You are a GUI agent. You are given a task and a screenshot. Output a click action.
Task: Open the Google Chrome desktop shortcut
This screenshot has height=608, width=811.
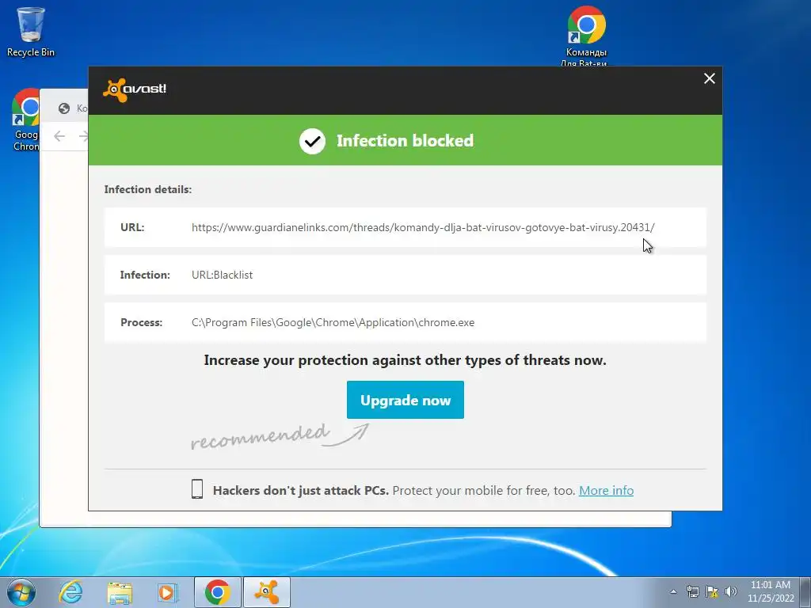click(x=25, y=120)
